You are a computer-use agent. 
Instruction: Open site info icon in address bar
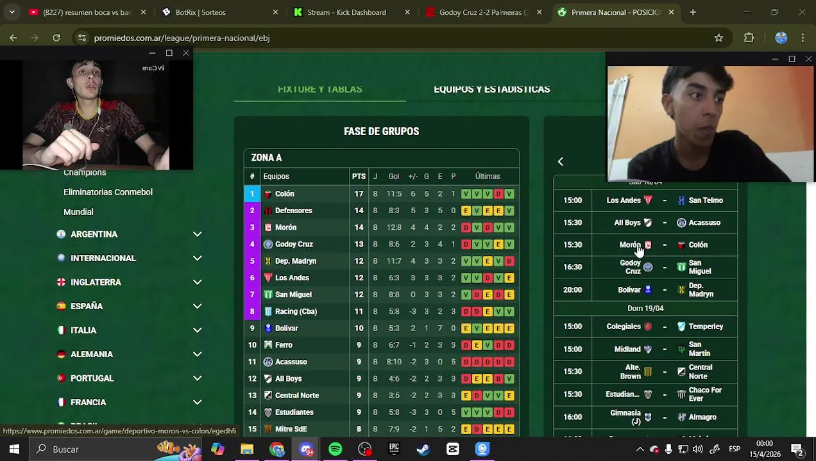[x=81, y=38]
